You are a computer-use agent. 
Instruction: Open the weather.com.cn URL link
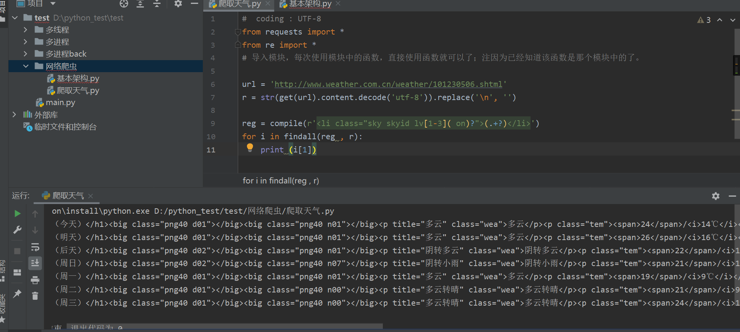388,84
